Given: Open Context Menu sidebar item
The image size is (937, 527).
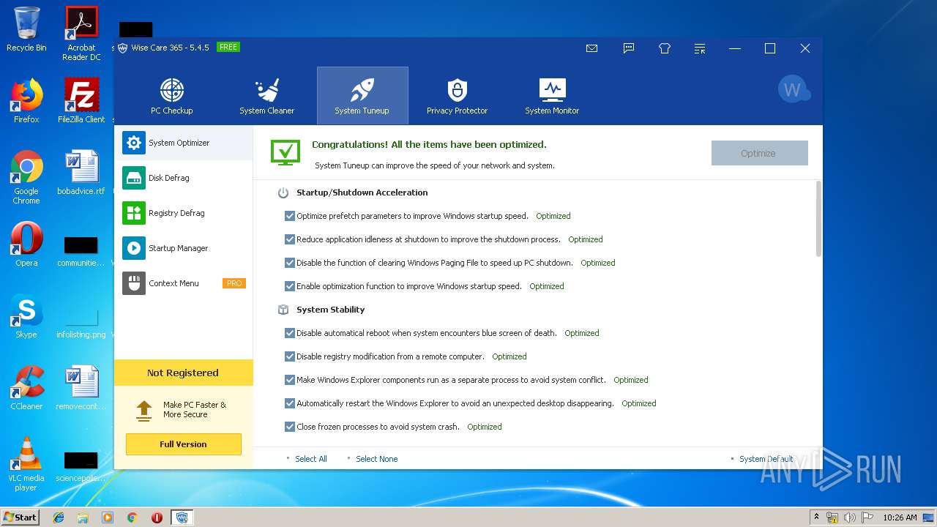Looking at the screenshot, I should coord(183,283).
